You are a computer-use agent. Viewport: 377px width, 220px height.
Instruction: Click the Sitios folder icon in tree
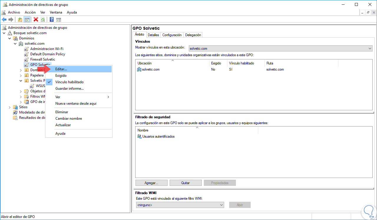point(15,107)
